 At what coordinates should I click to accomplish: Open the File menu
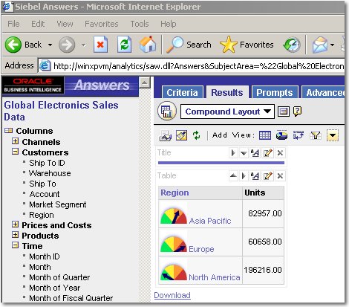click(x=13, y=24)
